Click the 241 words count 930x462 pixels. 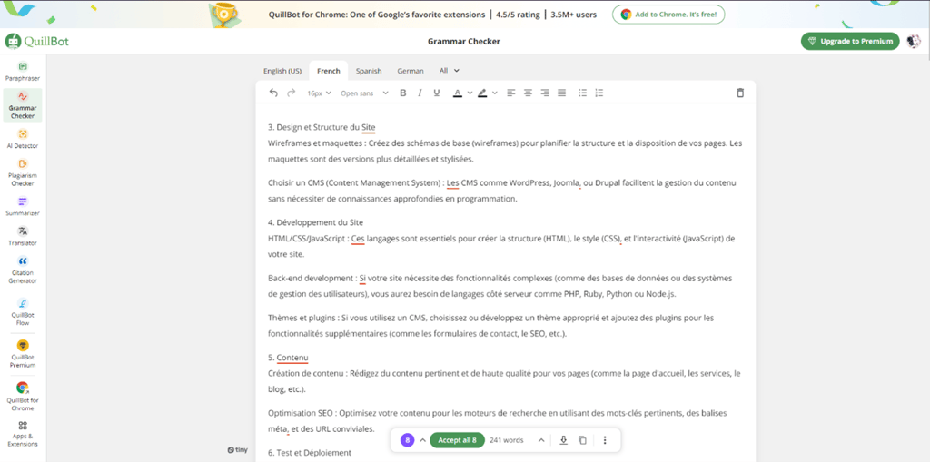click(x=507, y=440)
